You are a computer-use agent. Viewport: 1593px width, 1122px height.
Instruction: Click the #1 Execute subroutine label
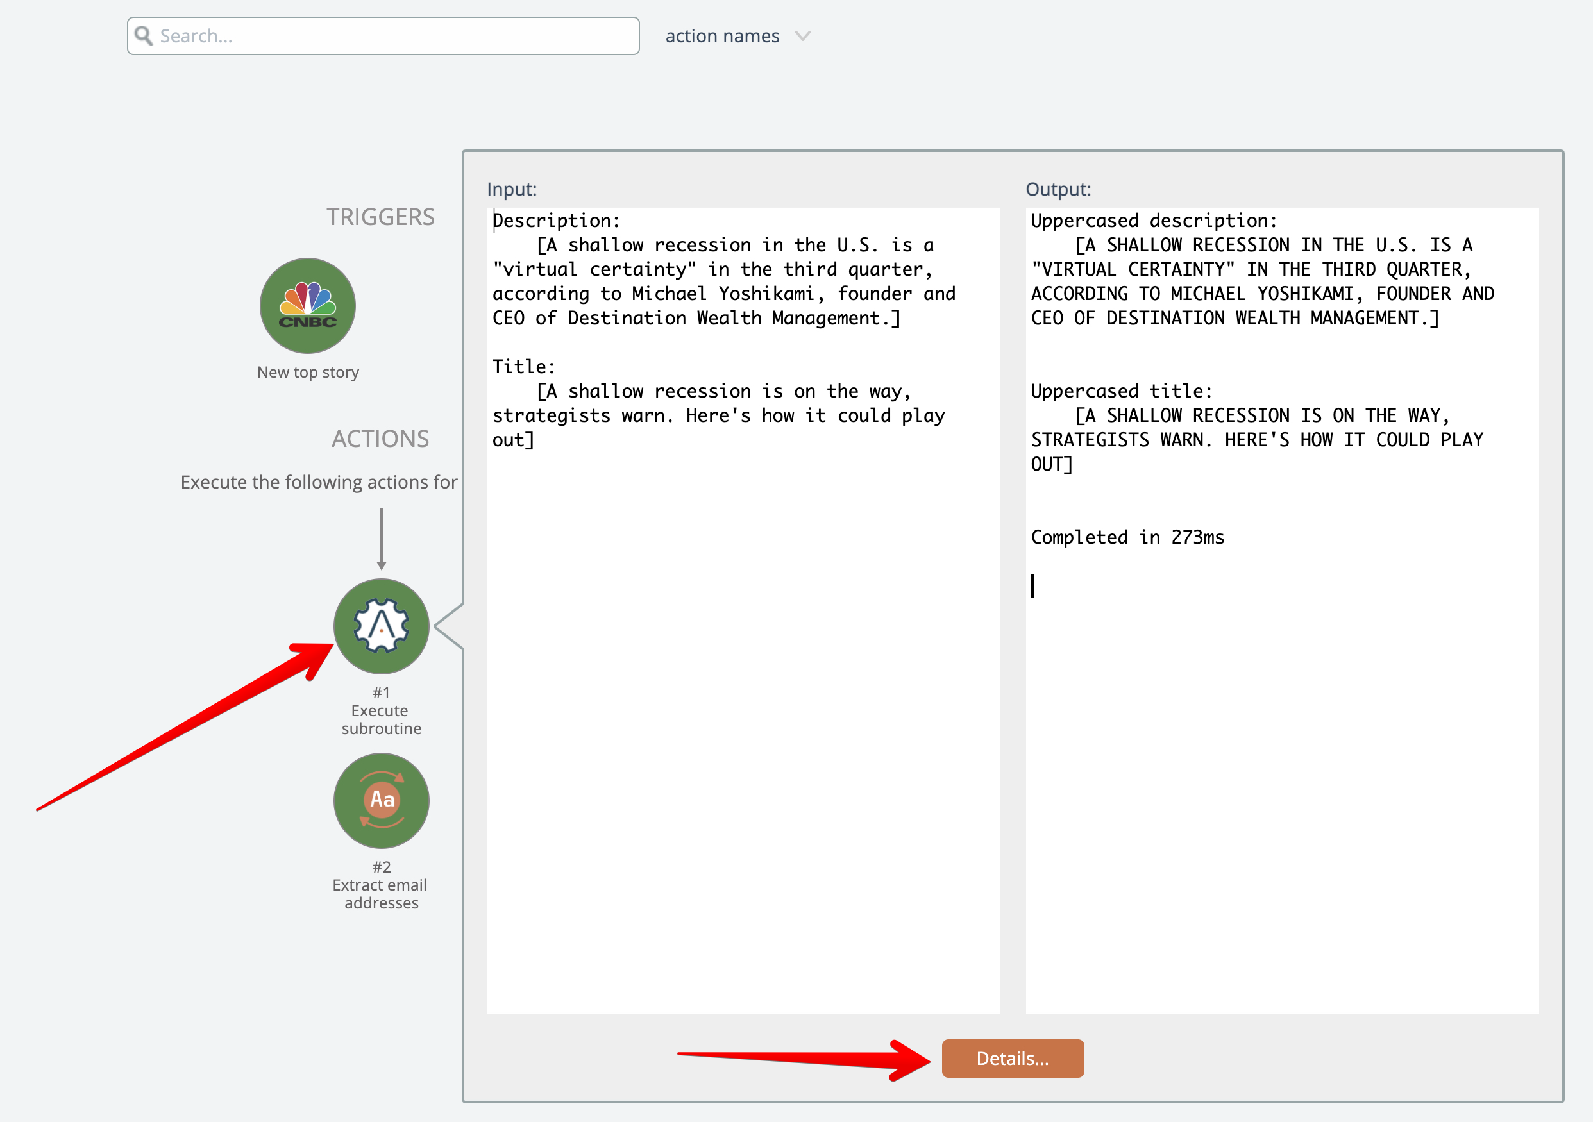click(x=381, y=711)
